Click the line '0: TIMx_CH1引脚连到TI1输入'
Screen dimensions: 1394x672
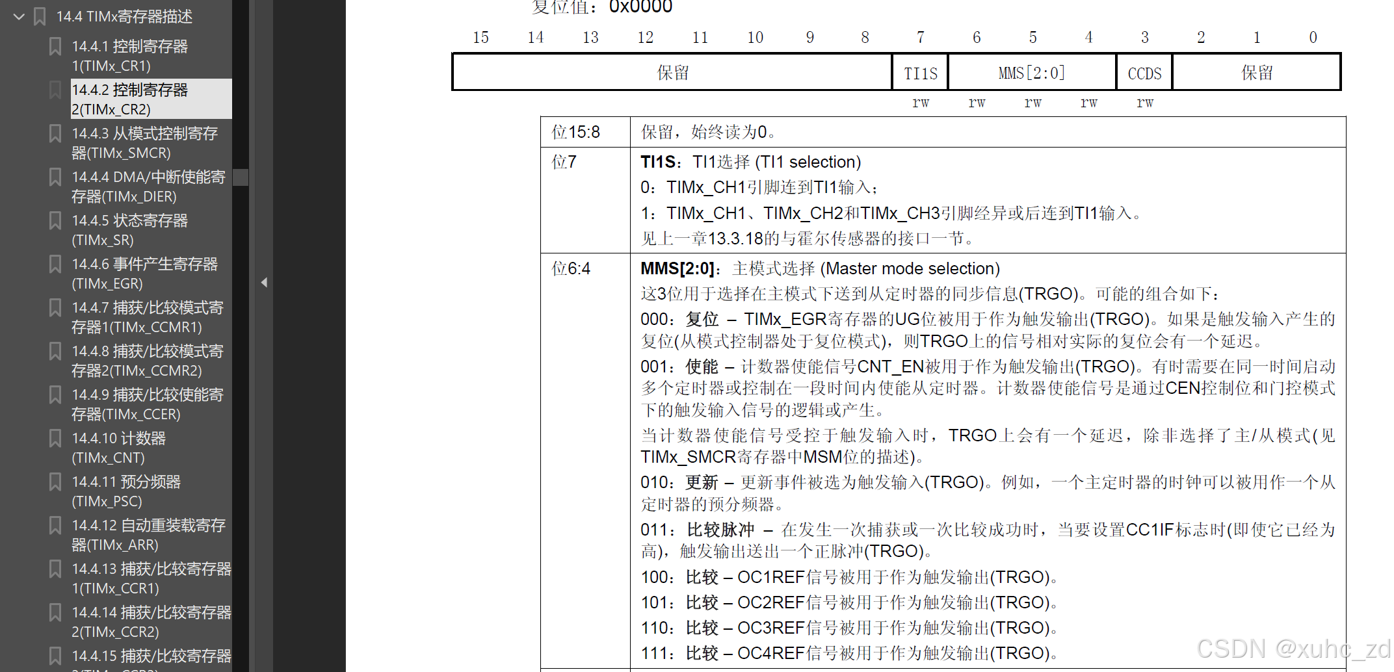click(759, 187)
